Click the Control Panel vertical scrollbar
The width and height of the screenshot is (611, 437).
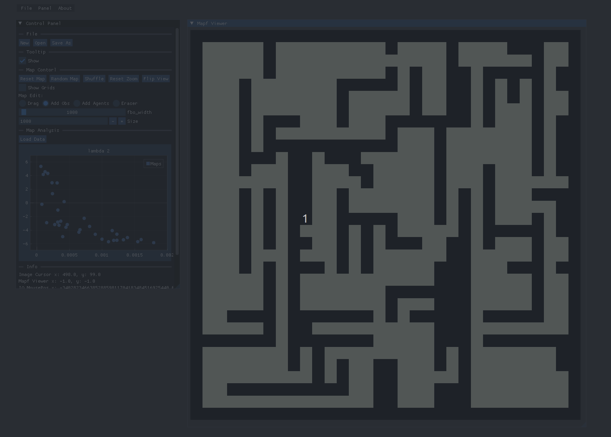[178, 142]
